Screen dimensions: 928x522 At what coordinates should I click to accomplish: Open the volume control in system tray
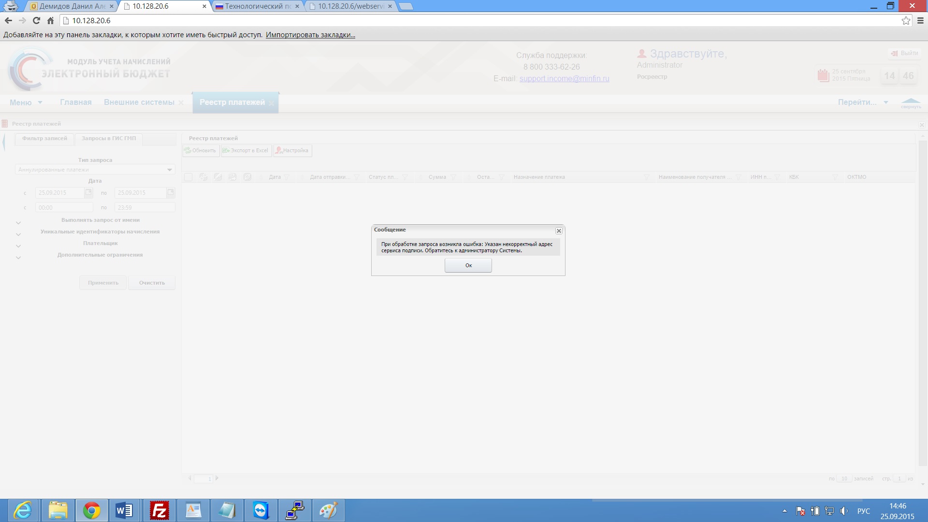pos(844,511)
